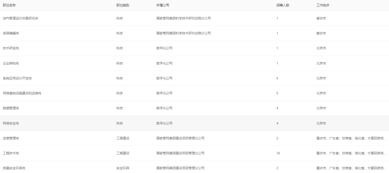Image resolution: width=389 pixels, height=173 pixels.
Task: Click 国家管网集团建设项目管理分公司 in 工程技术岗 row
Action: pyautogui.click(x=180, y=154)
